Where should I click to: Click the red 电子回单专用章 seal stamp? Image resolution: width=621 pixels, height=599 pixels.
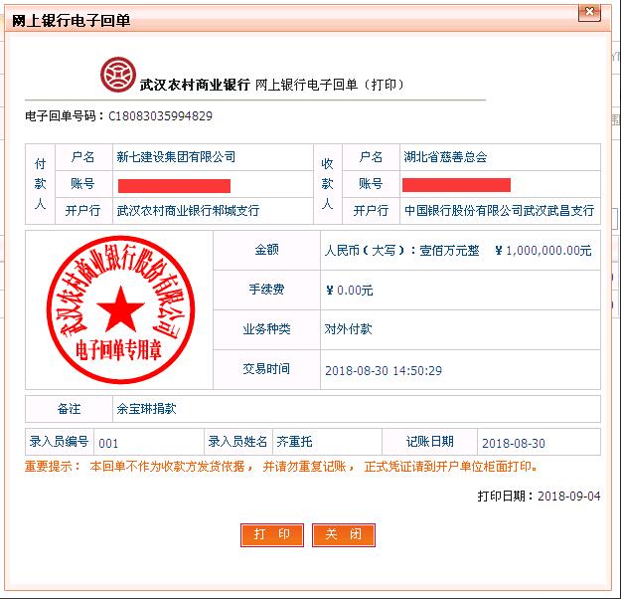(121, 309)
